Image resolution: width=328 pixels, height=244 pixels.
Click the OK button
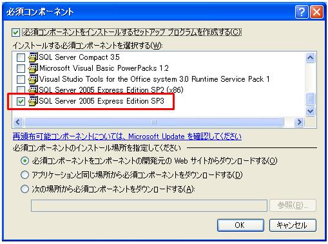click(x=240, y=225)
